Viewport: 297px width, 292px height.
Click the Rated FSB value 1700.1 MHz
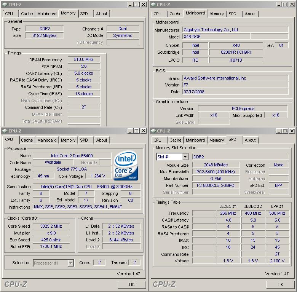click(51, 246)
